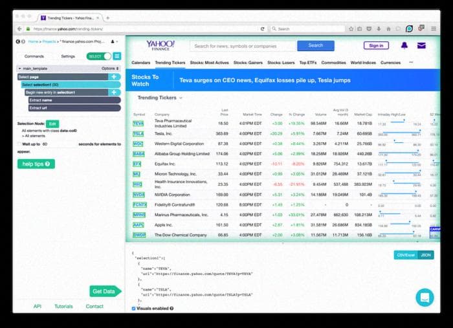
Task: Open the Yahoo Mail envelope icon
Action: point(421,45)
